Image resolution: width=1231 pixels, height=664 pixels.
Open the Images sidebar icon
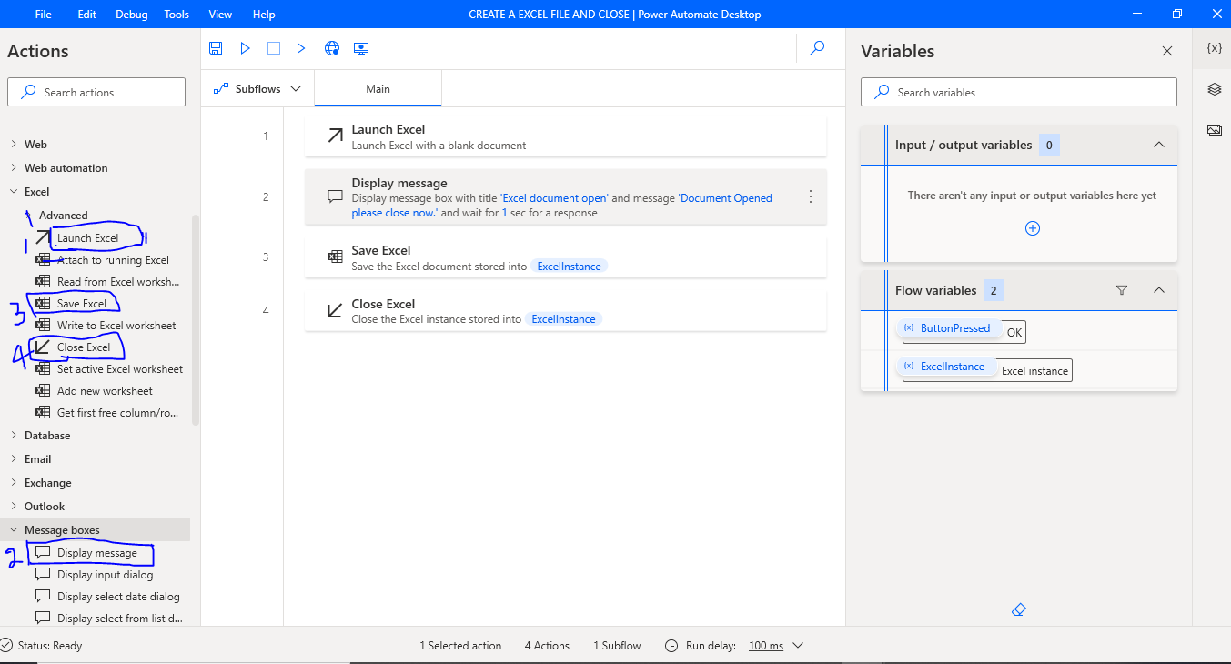[x=1214, y=130]
